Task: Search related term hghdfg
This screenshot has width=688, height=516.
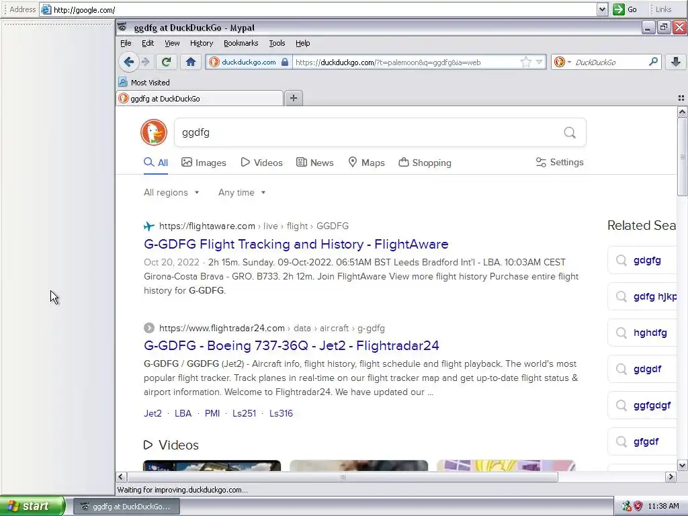Action: tap(642, 333)
